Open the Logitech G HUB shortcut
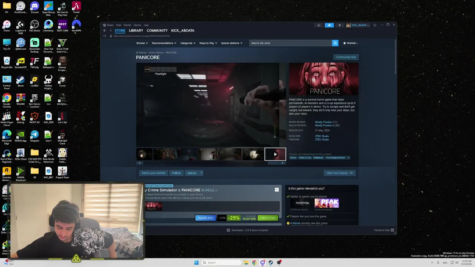The height and width of the screenshot is (267, 475). 21,27
